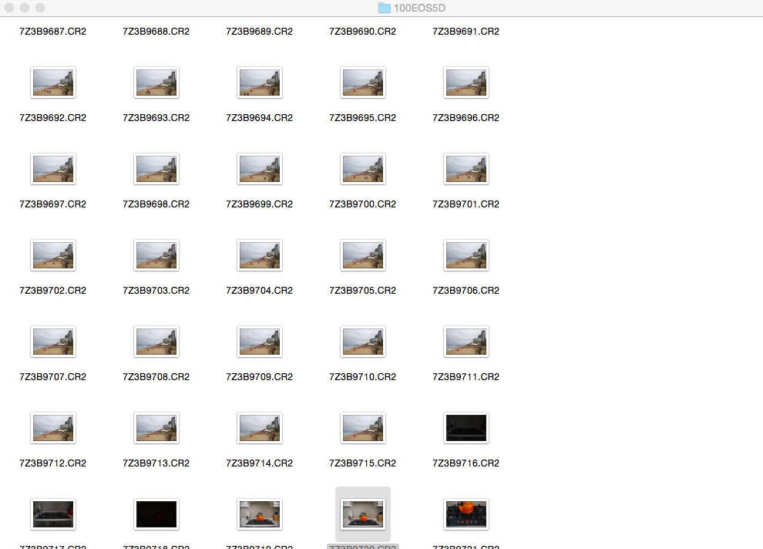This screenshot has height=549, width=763.
Task: Select the file name 7Z3B9687.CR2
Action: click(53, 31)
